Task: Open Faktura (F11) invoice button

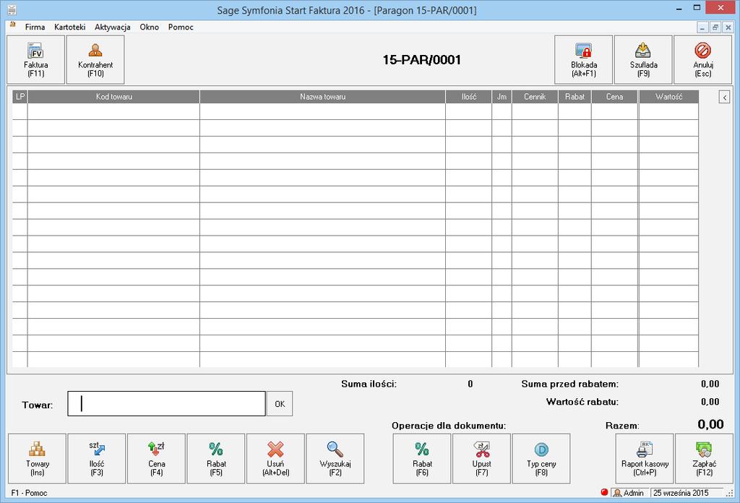Action: [36, 60]
